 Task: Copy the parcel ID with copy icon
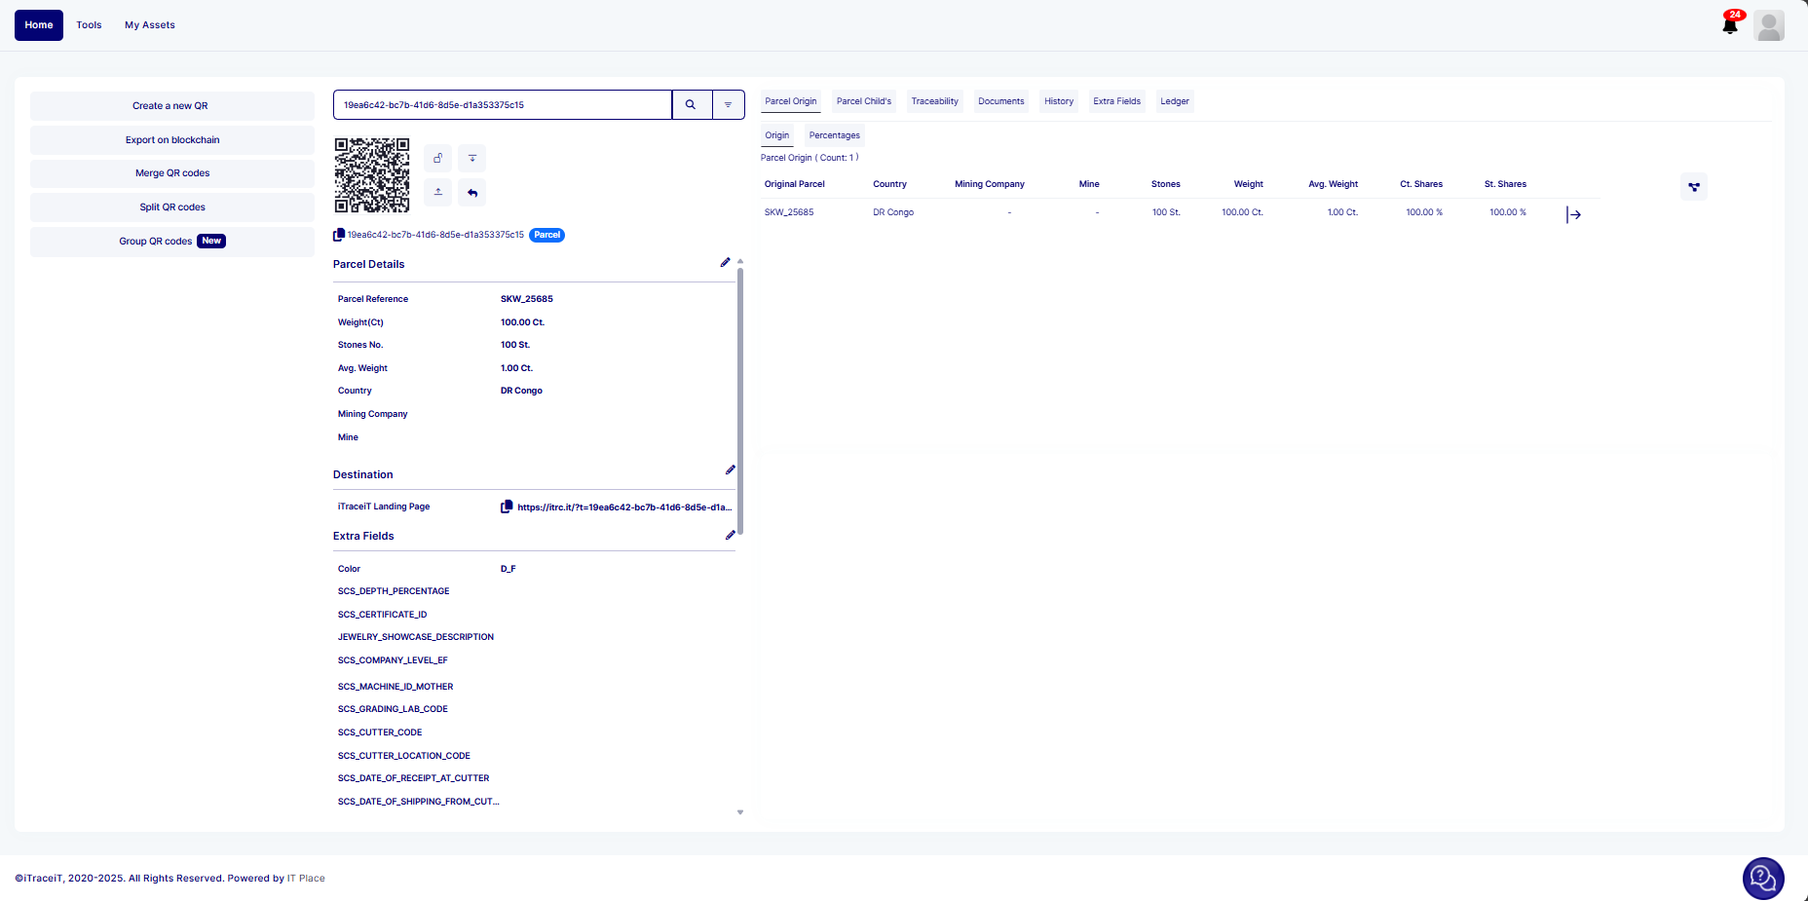click(x=339, y=235)
